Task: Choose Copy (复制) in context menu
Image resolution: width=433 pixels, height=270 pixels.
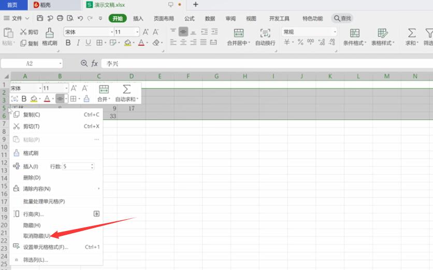Action: point(56,115)
